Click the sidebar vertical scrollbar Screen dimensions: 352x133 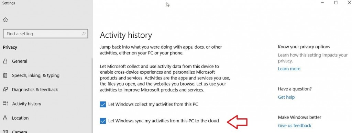92,96
